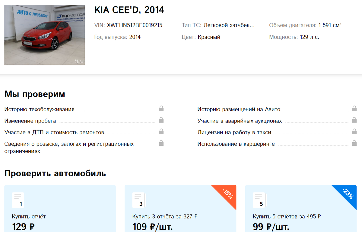
Task: Click Использование в каршеринге text
Action: tap(236, 144)
